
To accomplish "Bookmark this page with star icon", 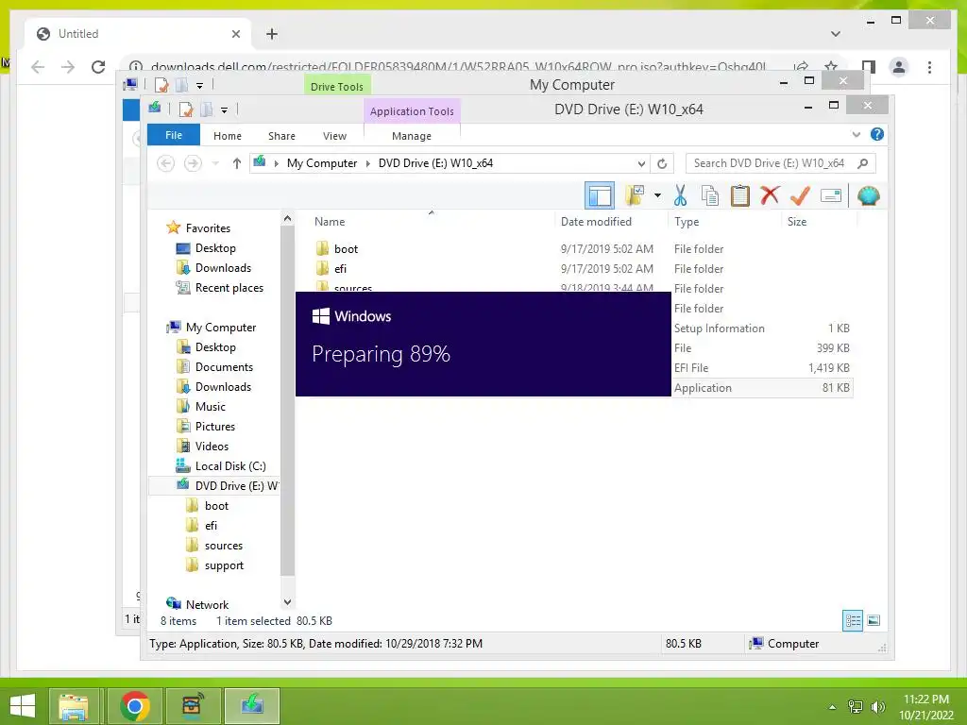I will pyautogui.click(x=831, y=67).
